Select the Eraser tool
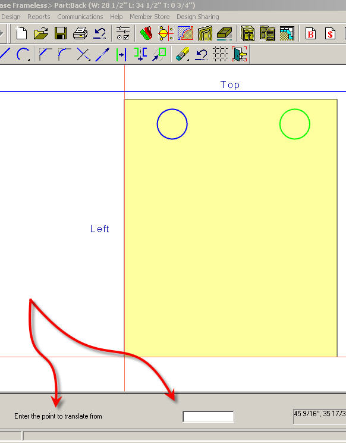 (183, 54)
